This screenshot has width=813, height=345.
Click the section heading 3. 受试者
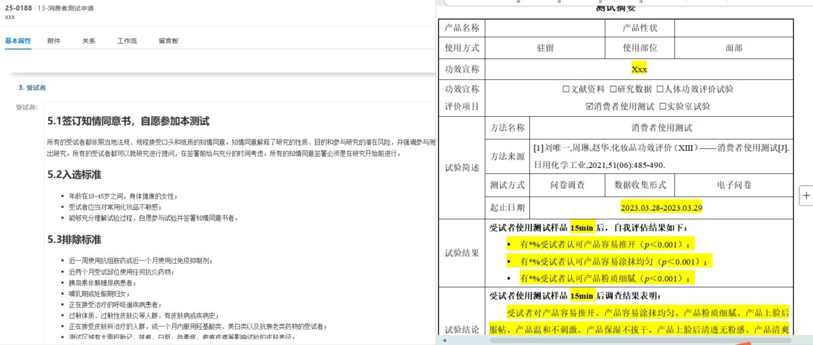coord(32,88)
